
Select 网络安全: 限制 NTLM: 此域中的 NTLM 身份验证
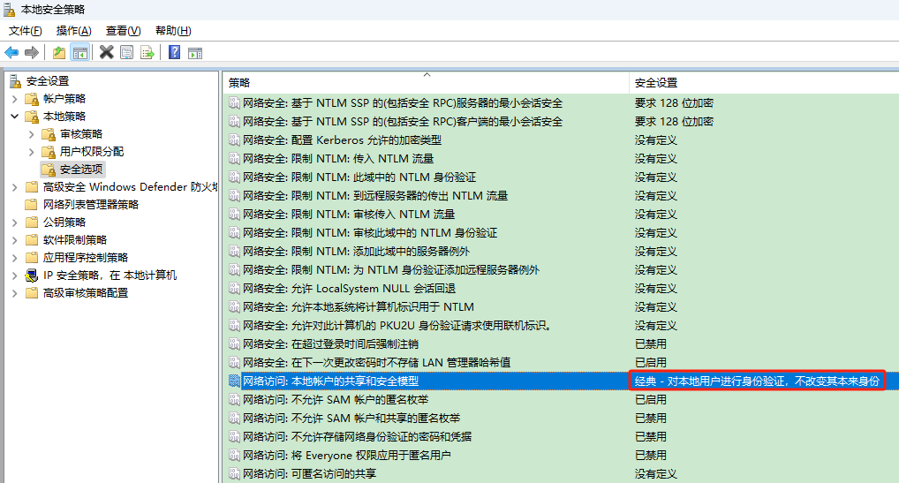(359, 177)
